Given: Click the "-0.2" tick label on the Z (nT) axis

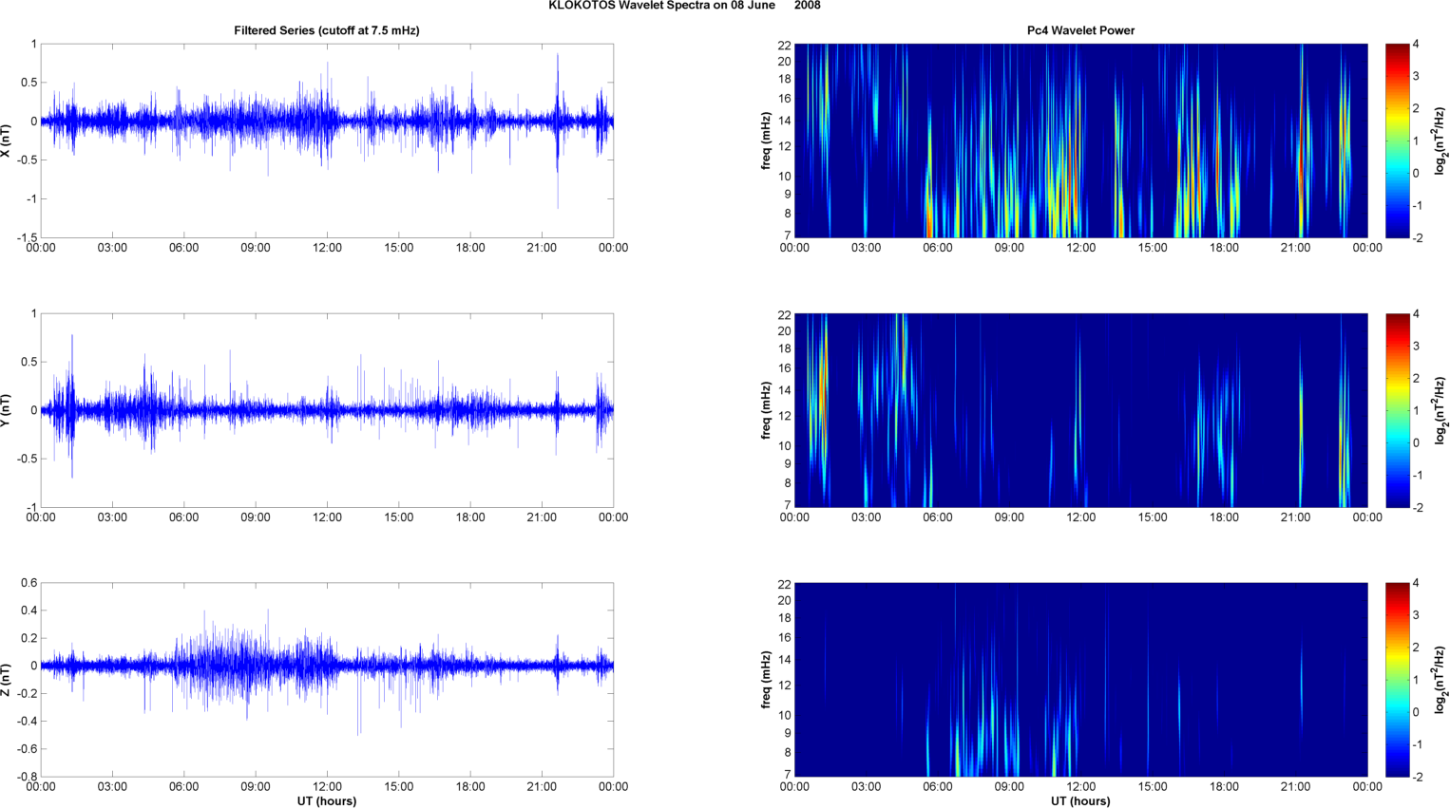Looking at the screenshot, I should 28,694.
